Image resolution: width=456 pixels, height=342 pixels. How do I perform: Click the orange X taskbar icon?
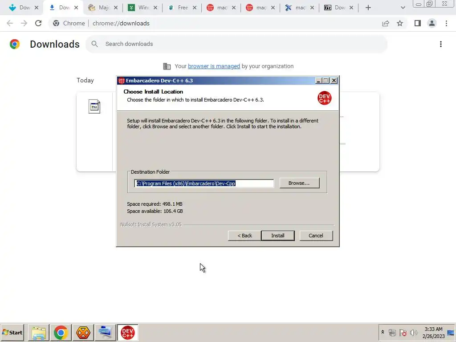[83, 333]
